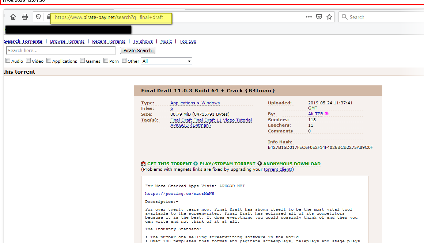Screen dimensions: 424x243
Task: Check the Games filter checkbox
Action: pos(83,61)
